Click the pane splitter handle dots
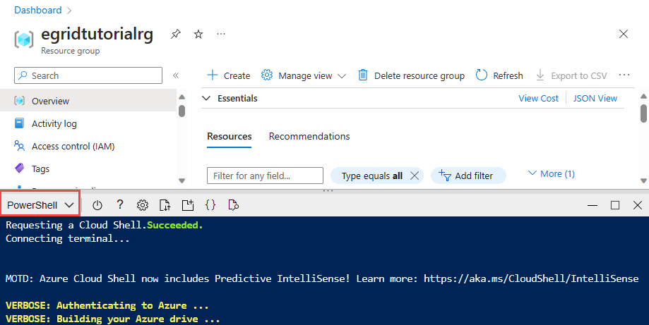Viewport: 649px width, 325px height. 328,191
